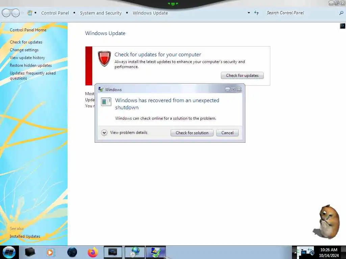Expand View problem details chevron

tap(104, 133)
